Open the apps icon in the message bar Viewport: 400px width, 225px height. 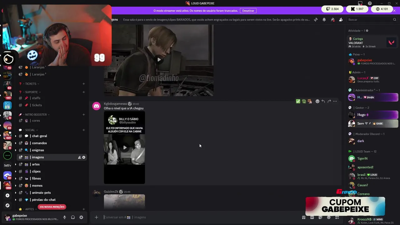tap(337, 217)
